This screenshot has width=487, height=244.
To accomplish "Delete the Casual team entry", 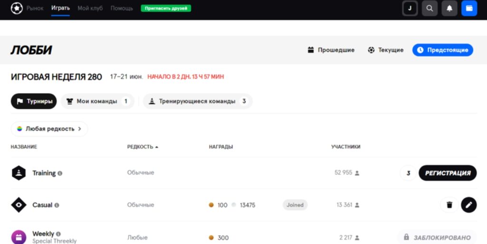I will tap(449, 205).
